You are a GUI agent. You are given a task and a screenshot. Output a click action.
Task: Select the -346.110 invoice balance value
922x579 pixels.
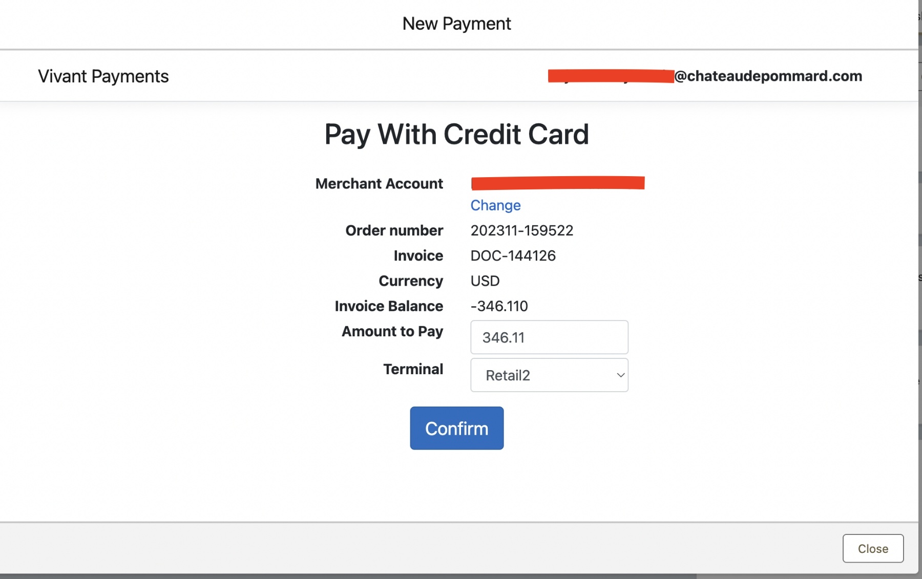499,306
